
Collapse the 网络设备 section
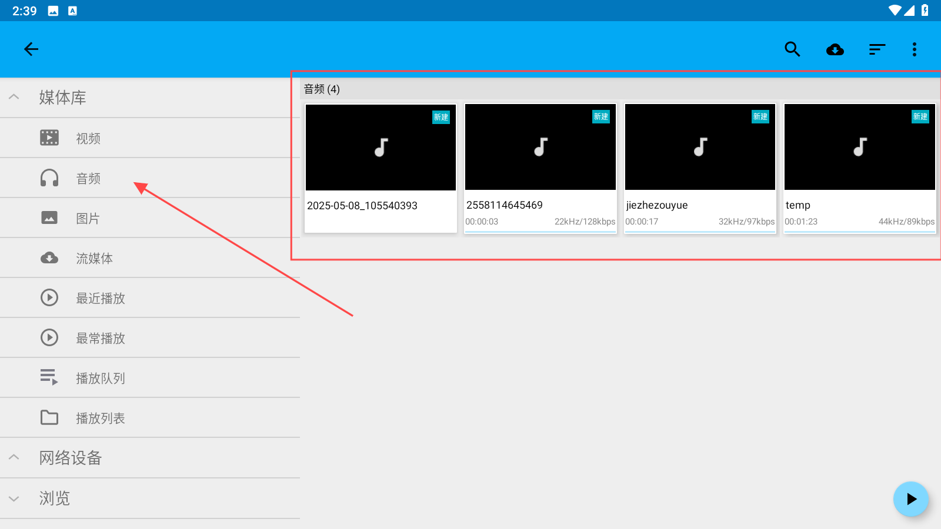[14, 457]
